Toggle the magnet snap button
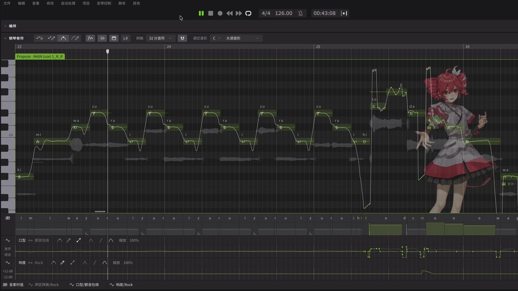The width and height of the screenshot is (518, 291). click(182, 38)
